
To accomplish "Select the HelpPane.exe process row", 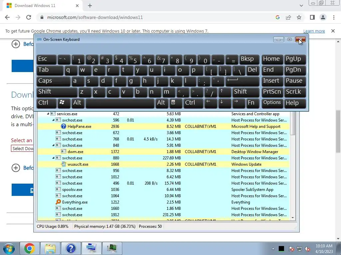I will [x=164, y=127].
